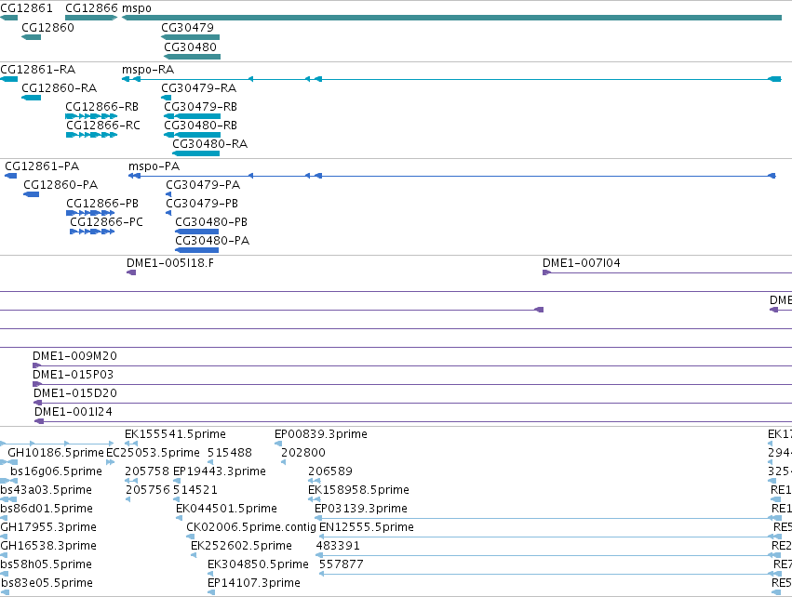Click the CG12861 gene label
The height and width of the screenshot is (597, 792).
(x=26, y=8)
